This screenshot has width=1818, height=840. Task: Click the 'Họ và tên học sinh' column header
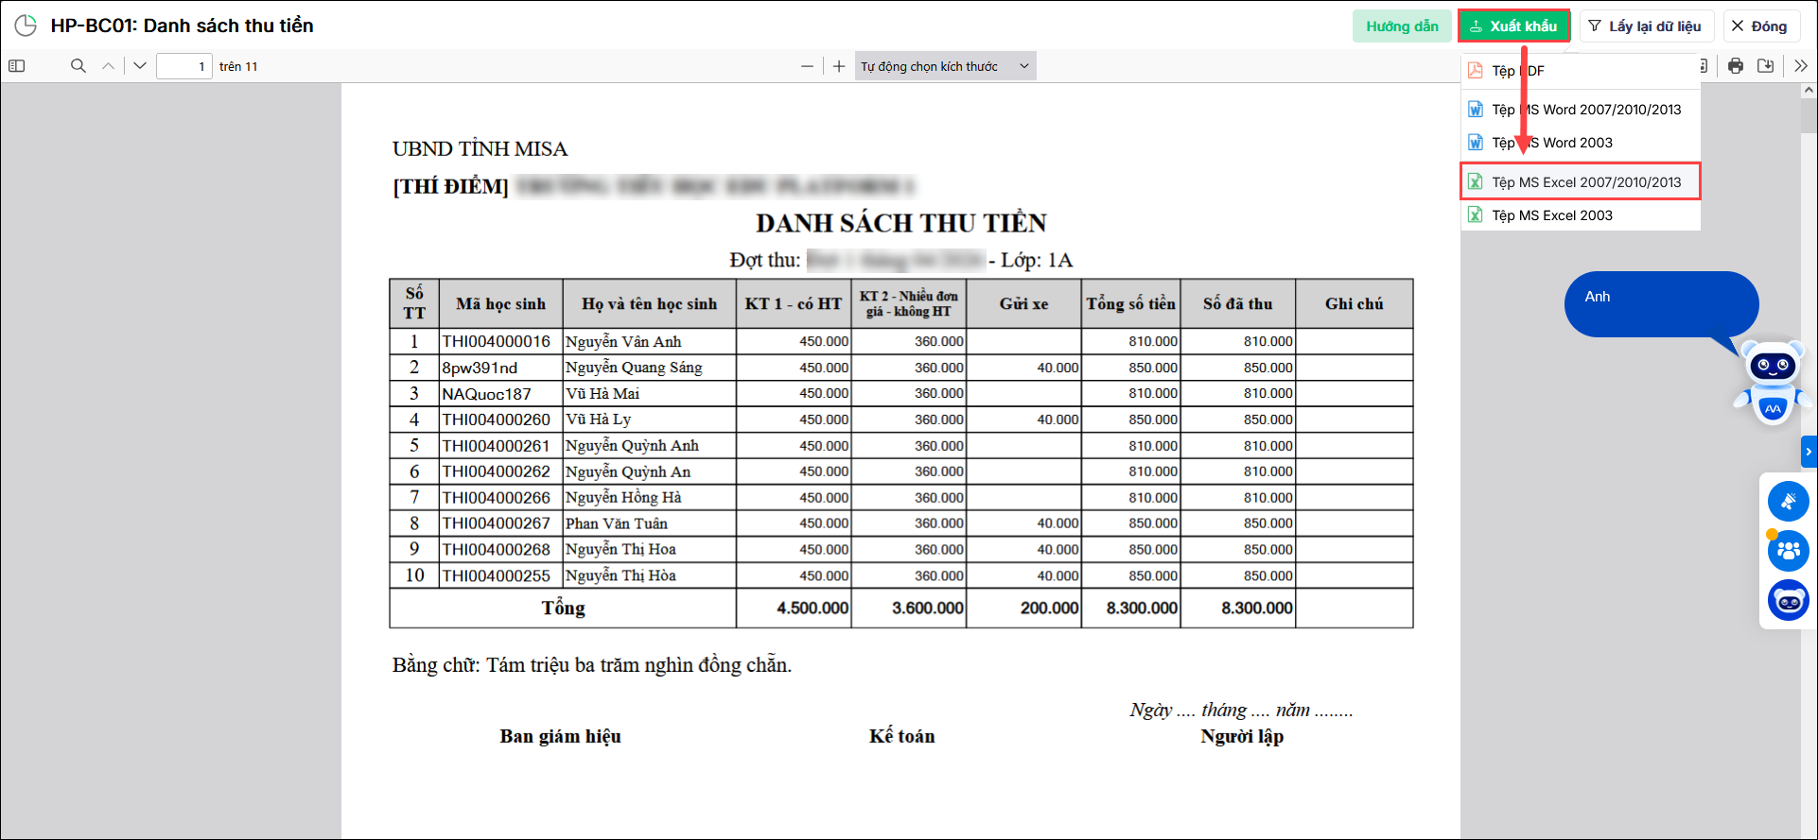[649, 303]
